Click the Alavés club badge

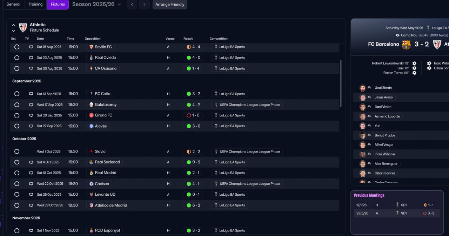[91, 126]
